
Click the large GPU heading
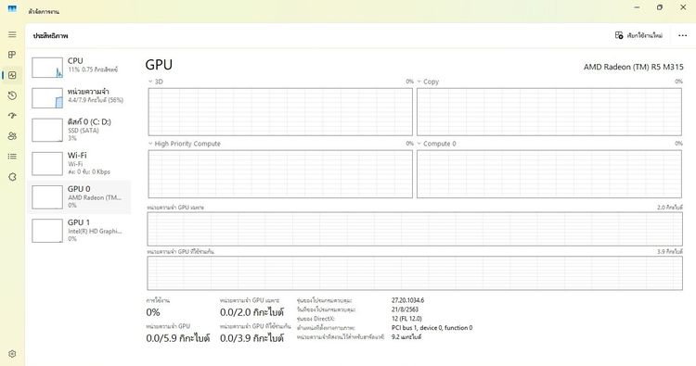159,65
